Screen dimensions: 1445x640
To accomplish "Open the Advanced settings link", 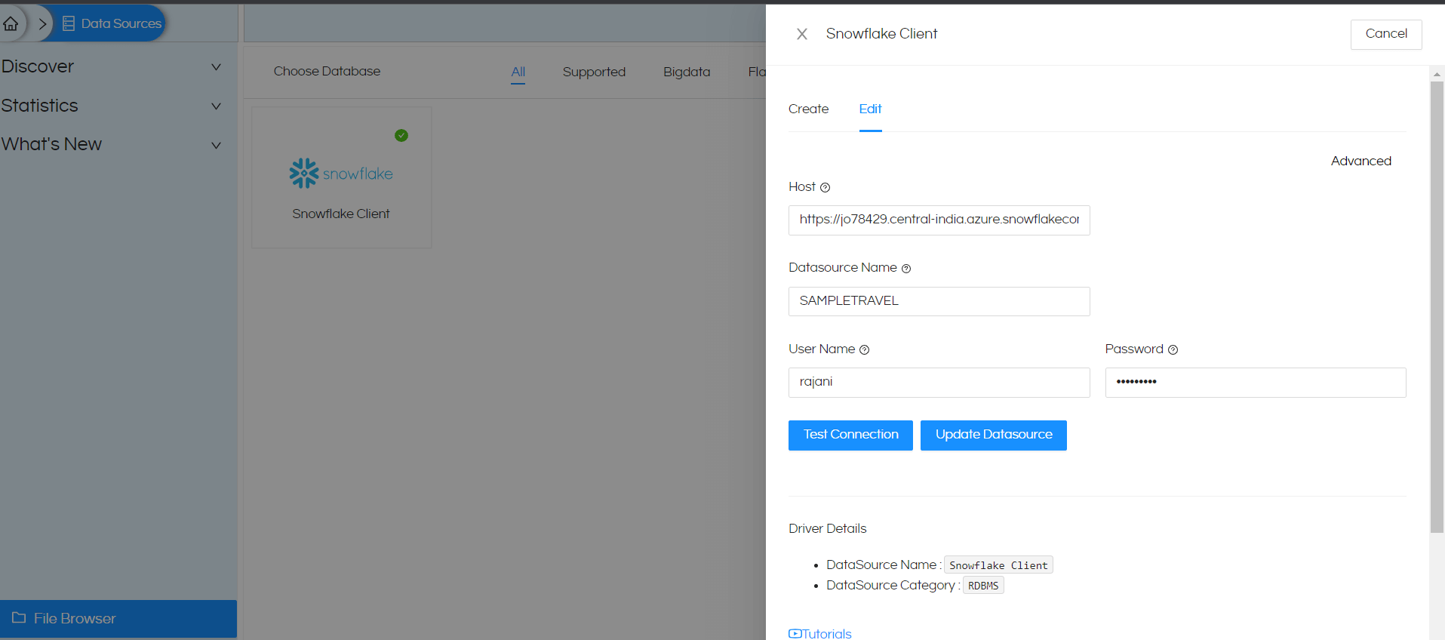I will tap(1360, 162).
